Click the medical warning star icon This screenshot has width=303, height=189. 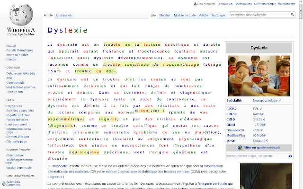[240, 148]
